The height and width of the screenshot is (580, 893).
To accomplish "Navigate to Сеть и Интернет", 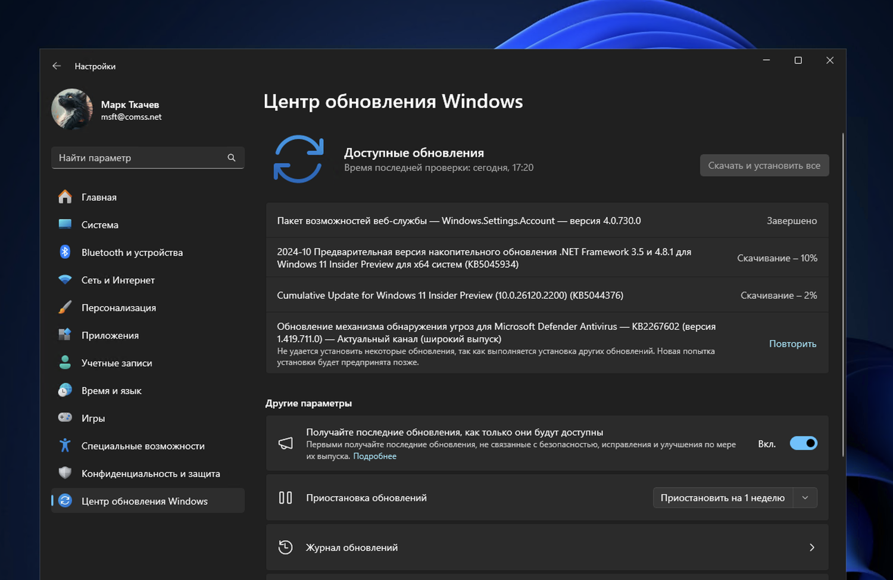I will point(148,280).
